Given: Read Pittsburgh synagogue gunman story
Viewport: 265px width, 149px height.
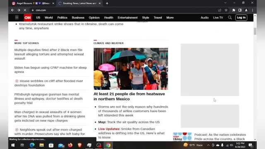Looking at the screenshot, I should click(48, 99).
